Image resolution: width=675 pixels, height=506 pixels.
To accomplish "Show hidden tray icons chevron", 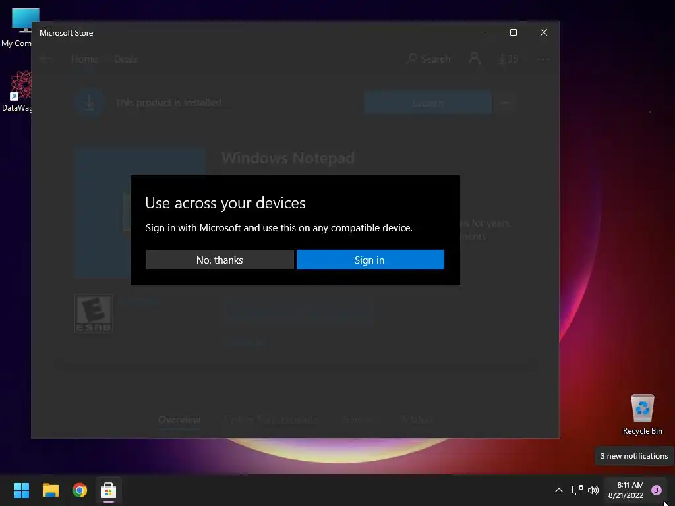I will point(559,490).
